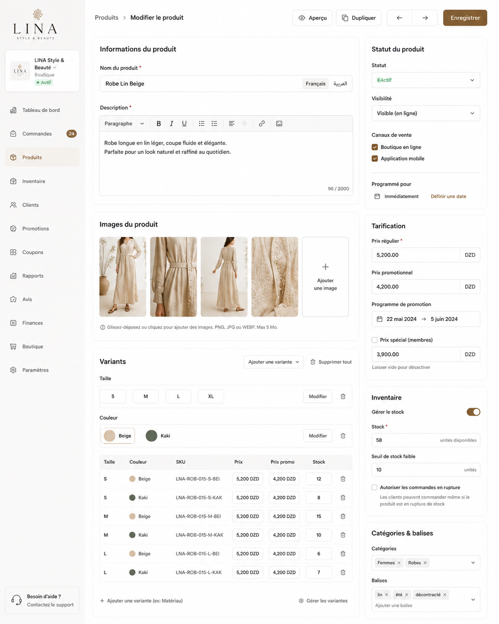The image size is (499, 624).
Task: Delete the Couleur variant group
Action: [x=343, y=436]
